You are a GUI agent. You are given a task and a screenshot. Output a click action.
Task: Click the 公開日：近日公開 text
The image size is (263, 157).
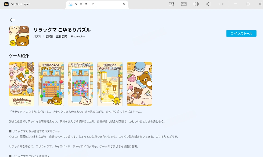tap(56, 37)
